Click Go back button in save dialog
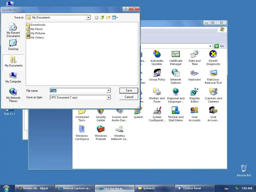The image size is (256, 192). (x=96, y=18)
